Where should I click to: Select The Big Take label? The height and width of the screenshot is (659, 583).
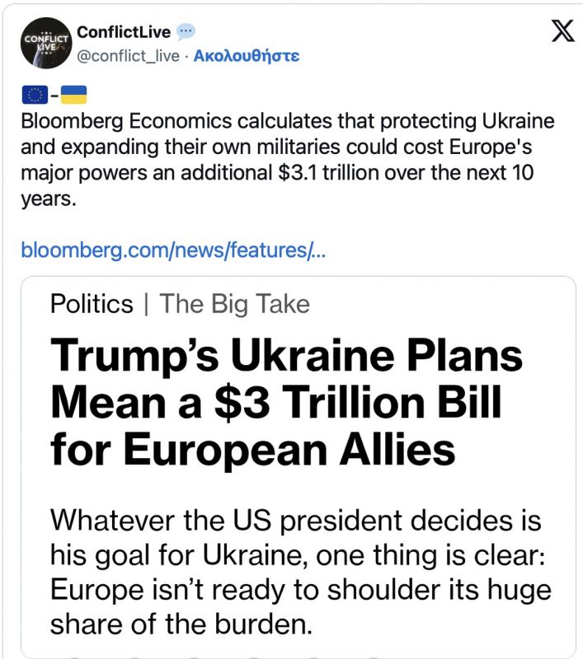coord(235,304)
